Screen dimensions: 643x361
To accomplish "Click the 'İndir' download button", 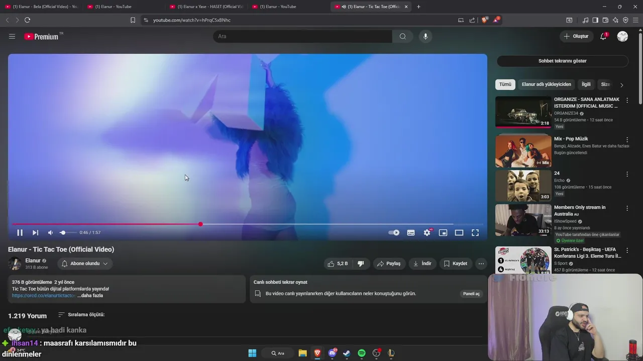I will 422,263.
